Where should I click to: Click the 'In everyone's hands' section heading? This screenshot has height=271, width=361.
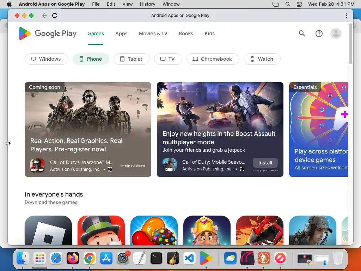click(x=54, y=194)
